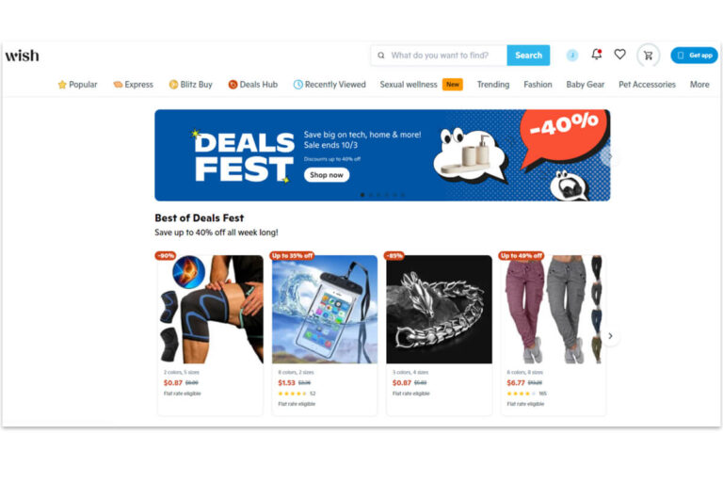Select the first banner carousel dot
Screen dimensions: 723x482
pyautogui.click(x=362, y=195)
